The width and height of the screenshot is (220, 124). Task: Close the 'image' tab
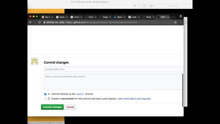tap(110, 17)
